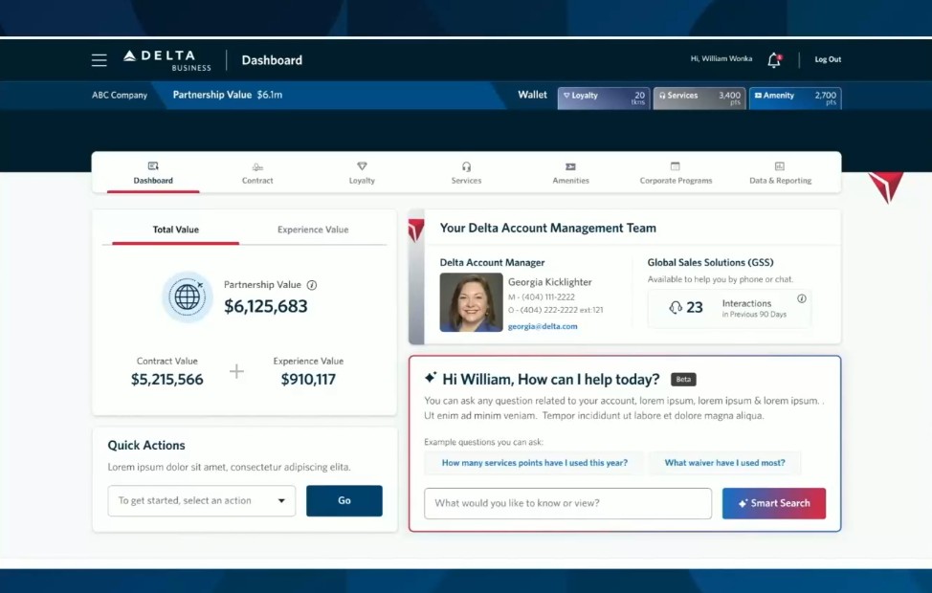
Task: Open the Amenity wallet card
Action: tap(795, 99)
